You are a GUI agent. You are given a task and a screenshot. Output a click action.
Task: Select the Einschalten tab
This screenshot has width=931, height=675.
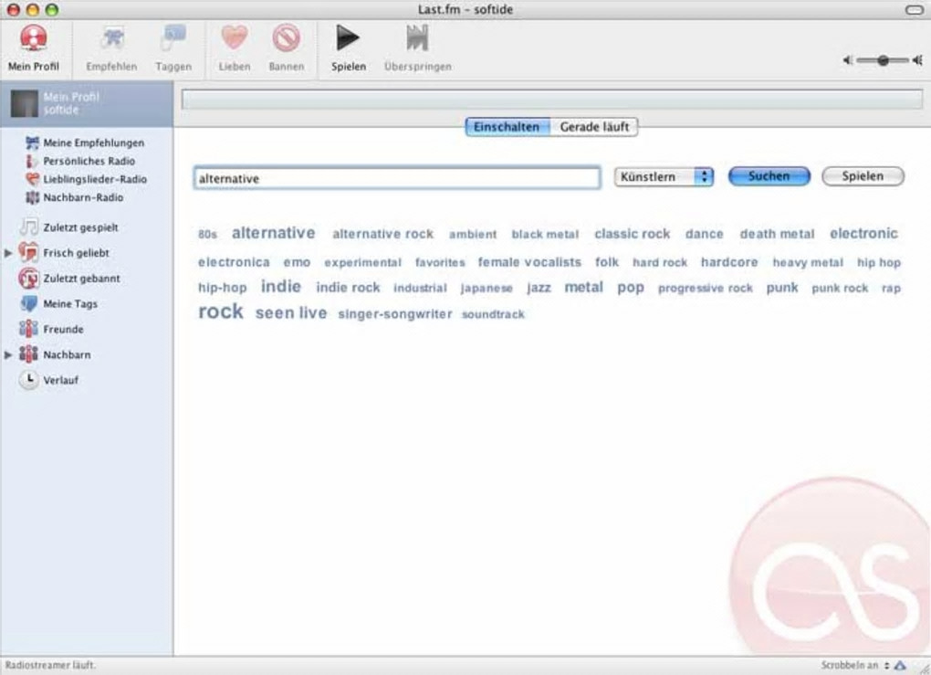(507, 127)
